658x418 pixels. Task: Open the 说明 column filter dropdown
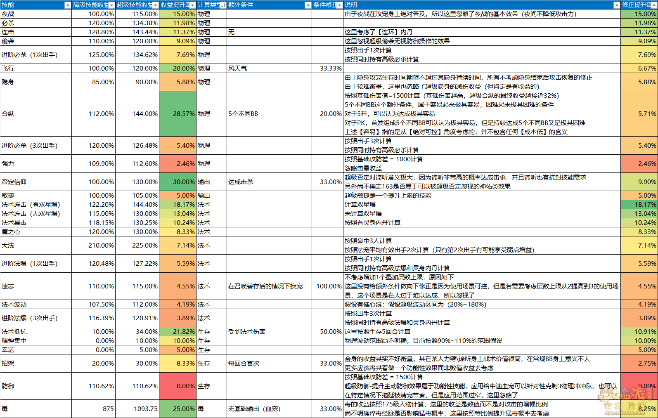coord(617,5)
